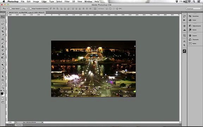Open the Image menu
The height and width of the screenshot is (127, 203).
[36, 1]
